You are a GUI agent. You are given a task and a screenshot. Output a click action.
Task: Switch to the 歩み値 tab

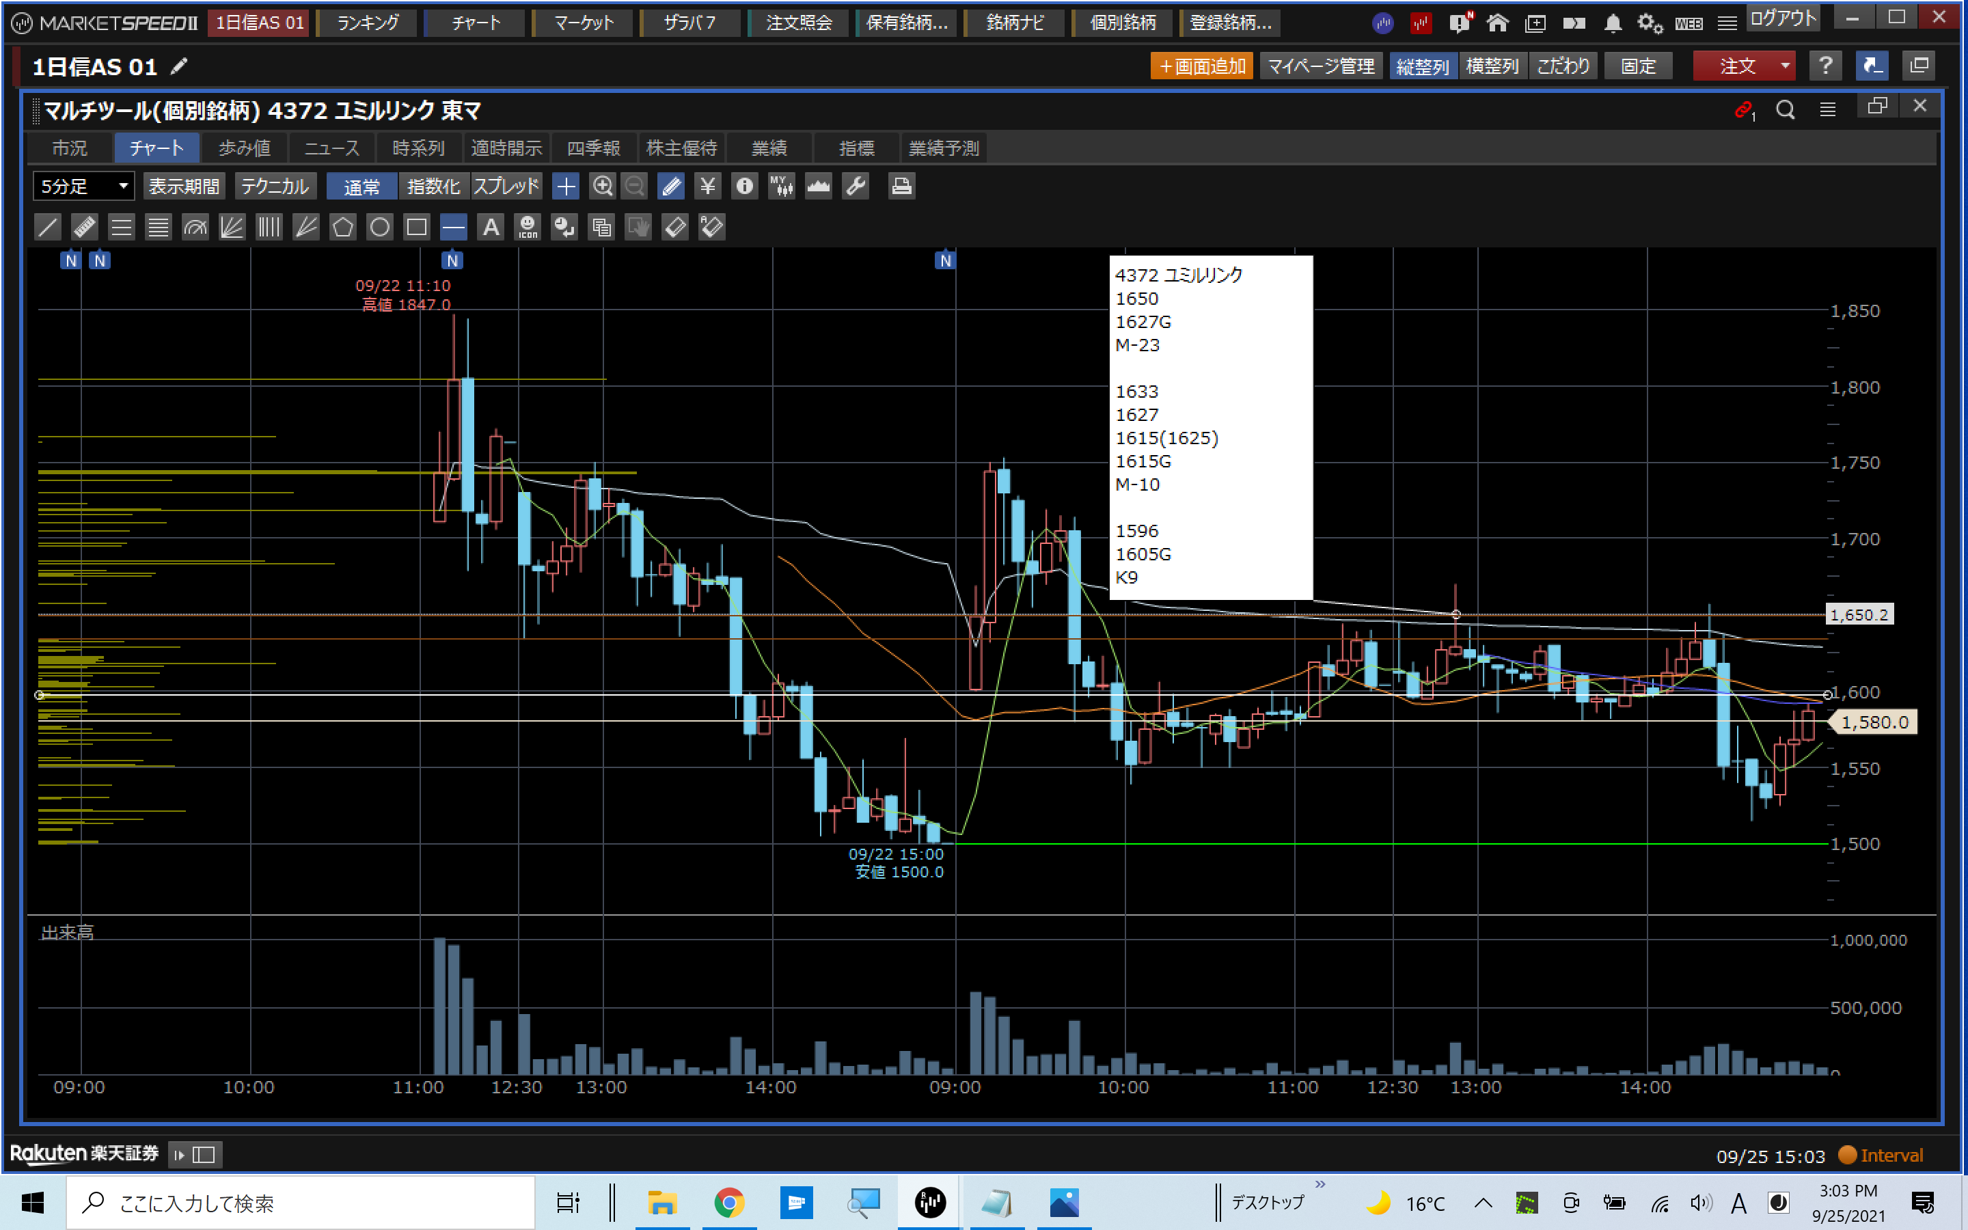click(245, 148)
